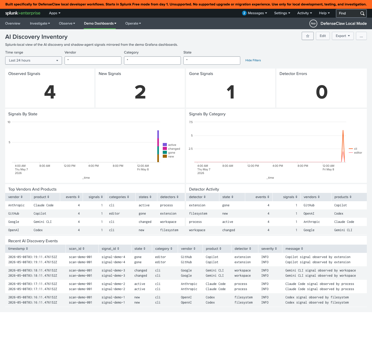
Task: Sort Recent Events by category column
Action: pyautogui.click(x=164, y=249)
